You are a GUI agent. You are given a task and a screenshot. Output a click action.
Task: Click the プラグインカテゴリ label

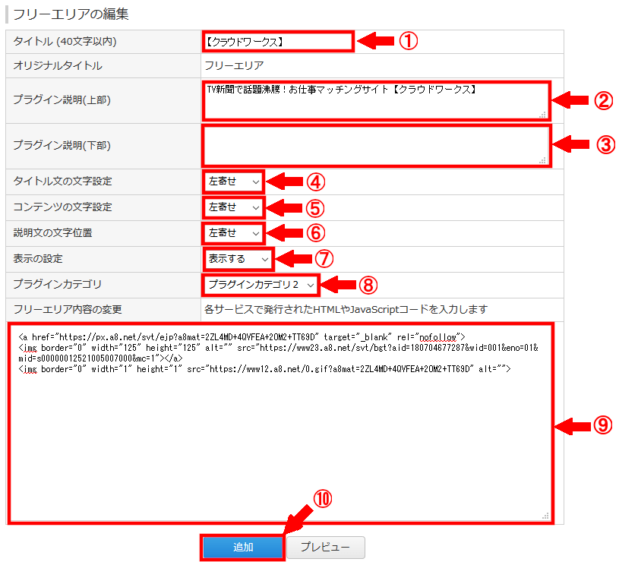58,284
